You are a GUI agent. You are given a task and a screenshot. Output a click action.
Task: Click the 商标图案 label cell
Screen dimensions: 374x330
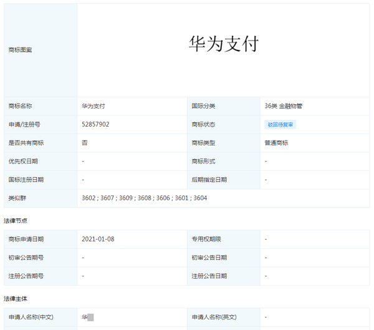click(41, 50)
